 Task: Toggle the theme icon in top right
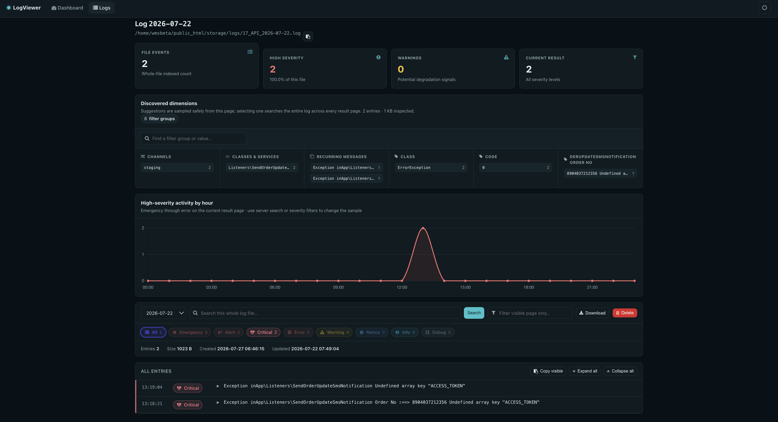[x=764, y=8]
